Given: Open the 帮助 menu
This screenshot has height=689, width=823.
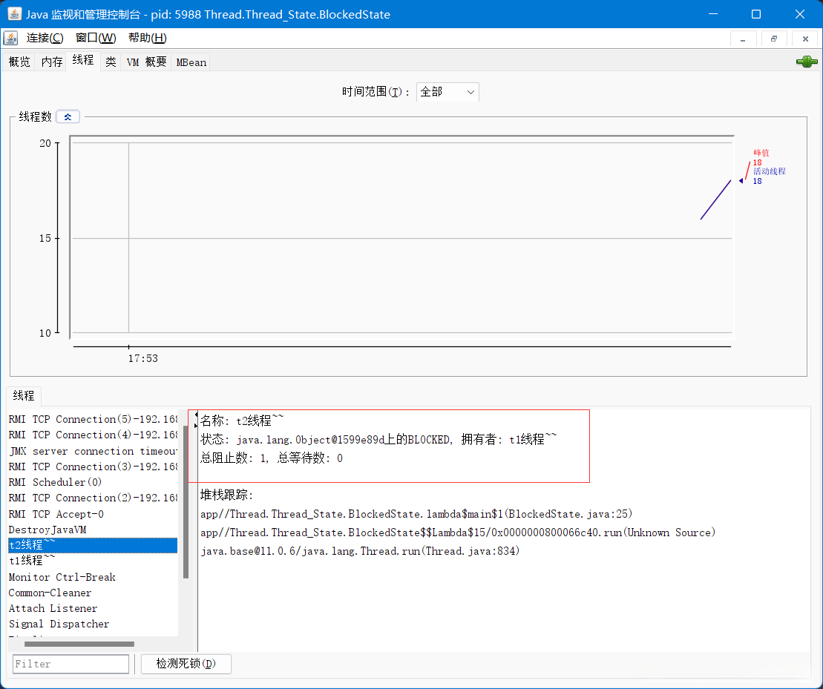Looking at the screenshot, I should [x=147, y=38].
